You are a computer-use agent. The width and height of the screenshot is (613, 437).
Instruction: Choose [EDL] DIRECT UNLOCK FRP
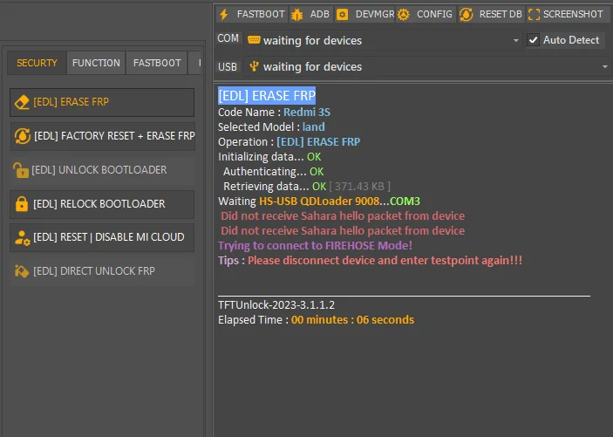[102, 270]
